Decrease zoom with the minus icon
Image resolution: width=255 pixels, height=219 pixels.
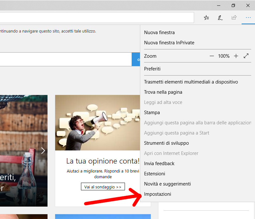(212, 56)
